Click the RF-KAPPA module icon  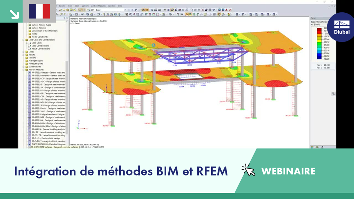pos(30,129)
